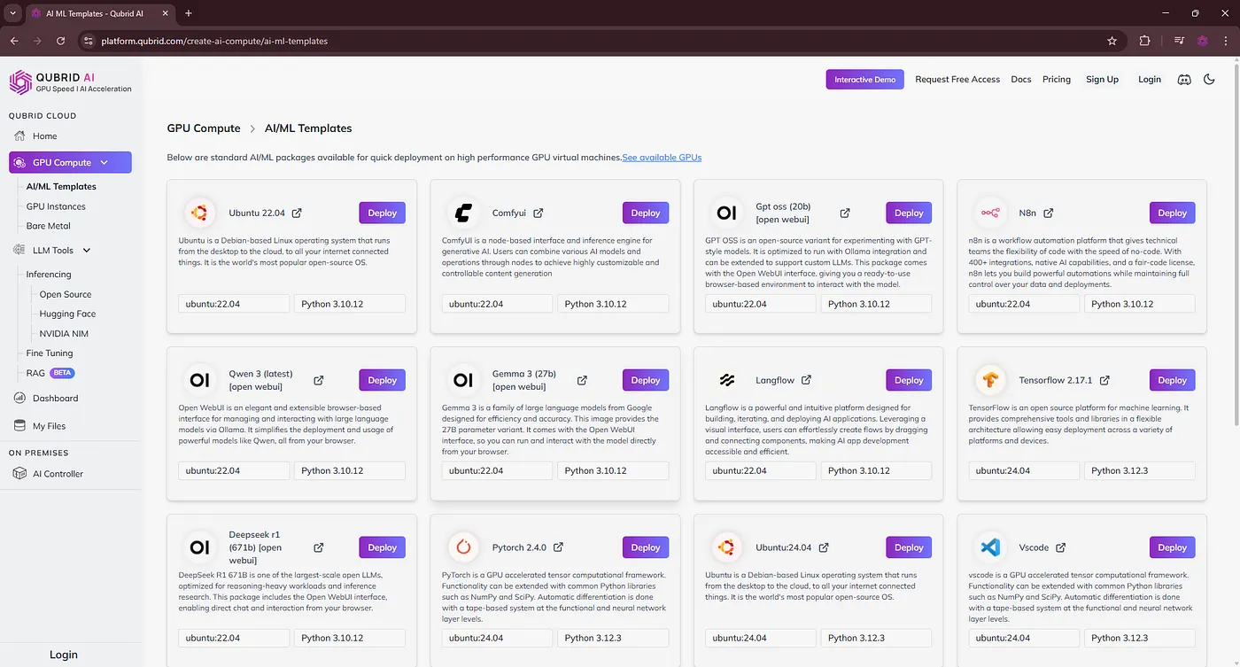Deploy the Langflow template

click(x=909, y=380)
